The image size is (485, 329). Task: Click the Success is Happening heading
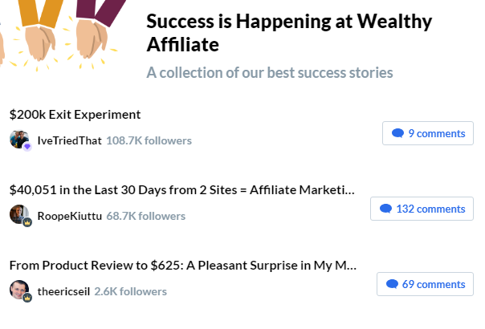point(289,32)
